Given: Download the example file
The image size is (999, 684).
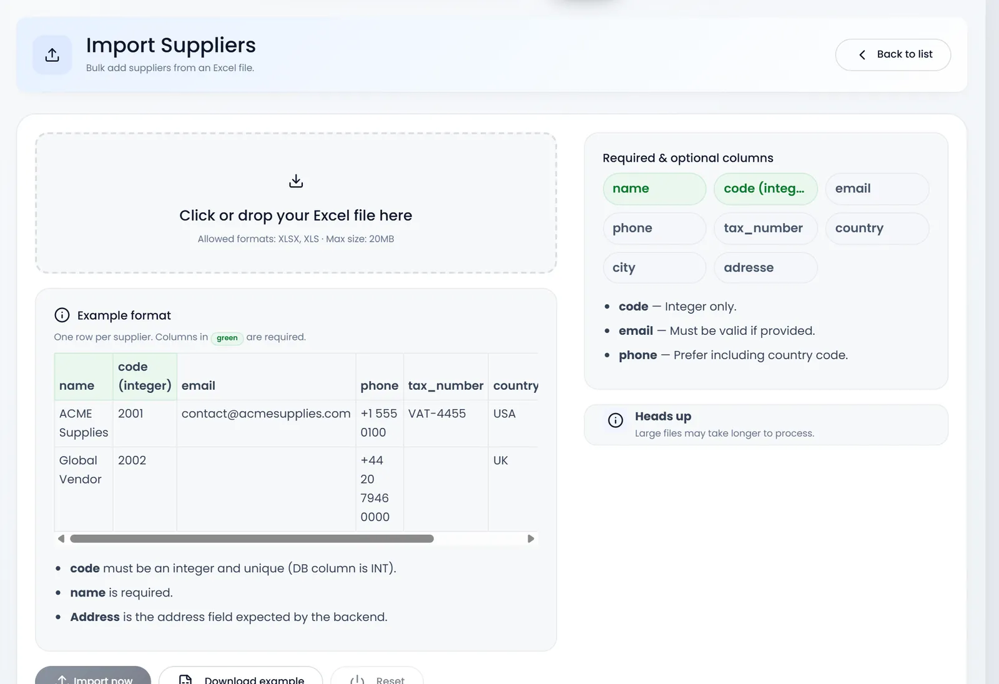Looking at the screenshot, I should point(240,676).
